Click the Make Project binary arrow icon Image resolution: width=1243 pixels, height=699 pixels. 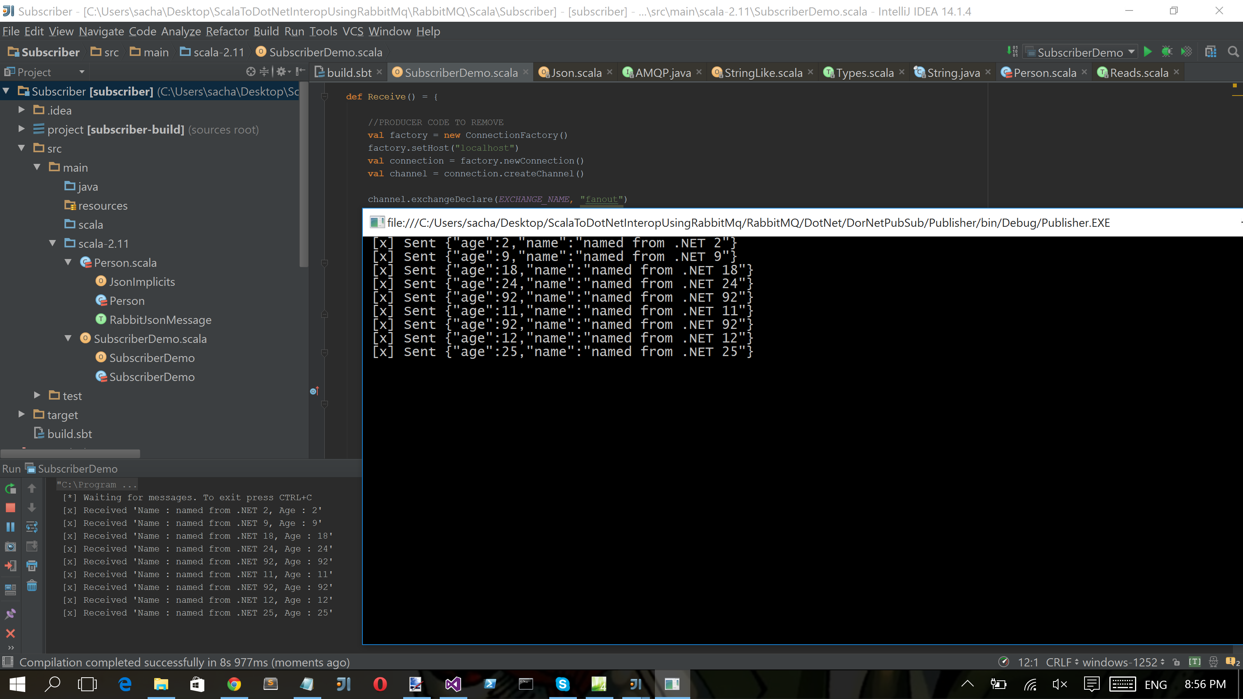[1012, 51]
